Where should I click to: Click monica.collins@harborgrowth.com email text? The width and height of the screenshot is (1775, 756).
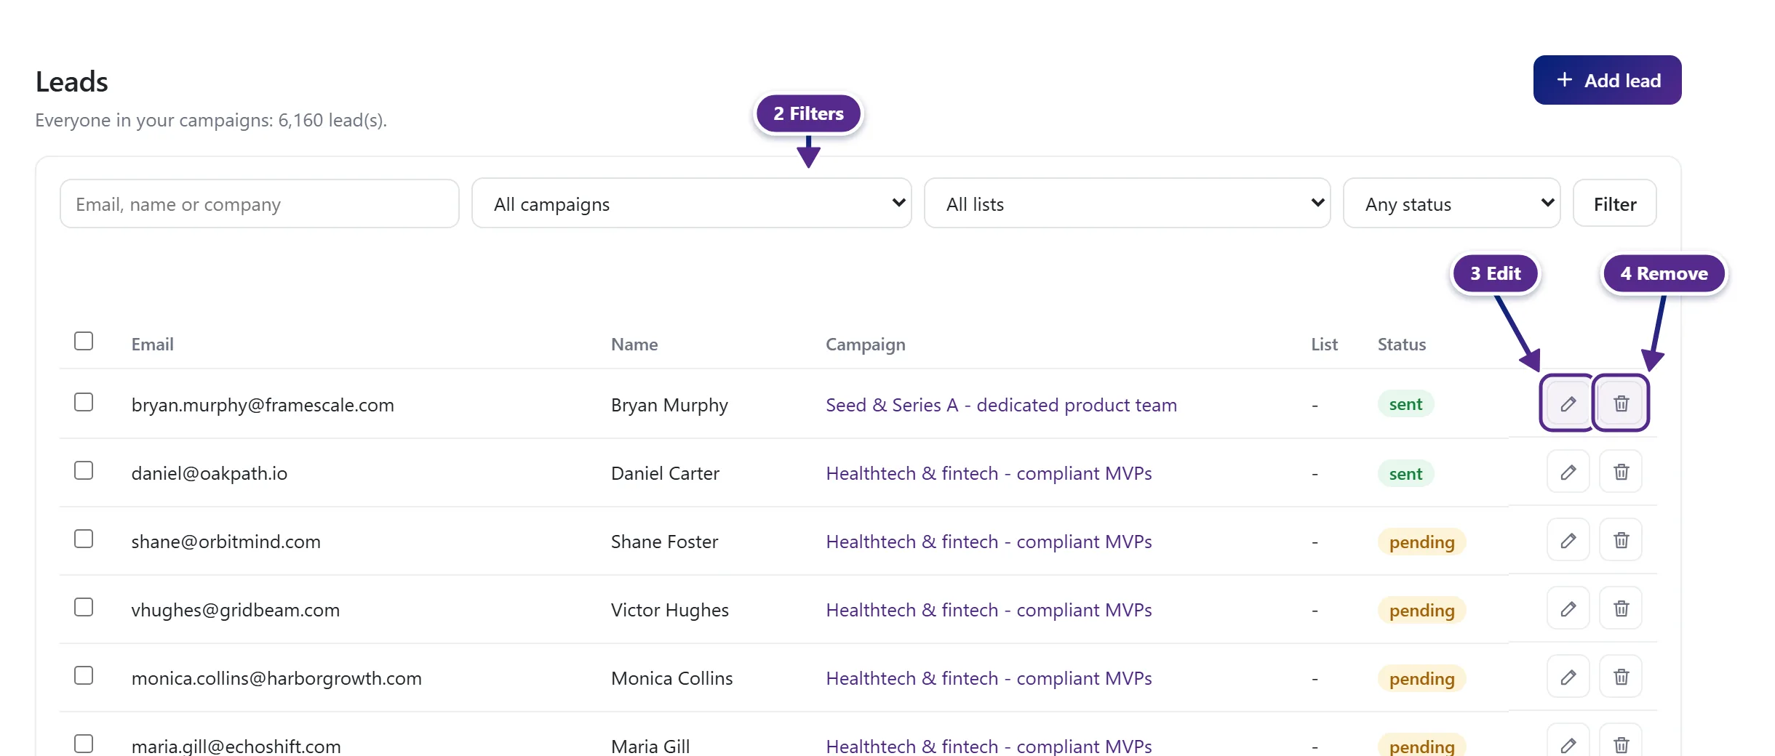coord(276,678)
